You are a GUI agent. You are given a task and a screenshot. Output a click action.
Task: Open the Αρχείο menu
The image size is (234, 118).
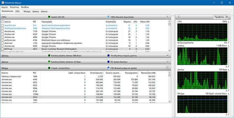(x=4, y=7)
